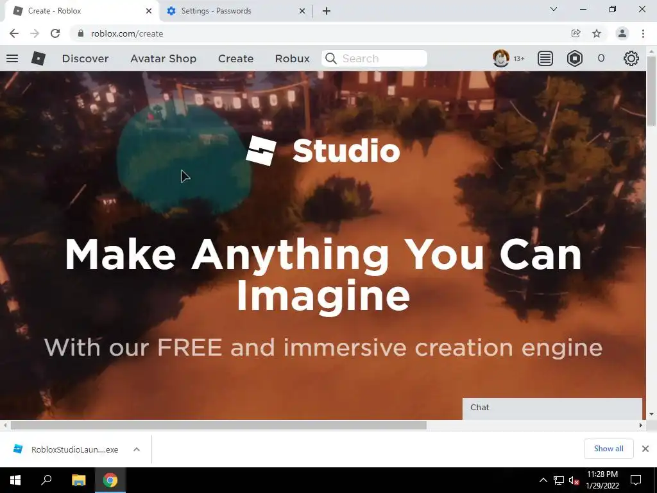Image resolution: width=657 pixels, height=493 pixels.
Task: Close the Create - Roblox tab
Action: [149, 11]
